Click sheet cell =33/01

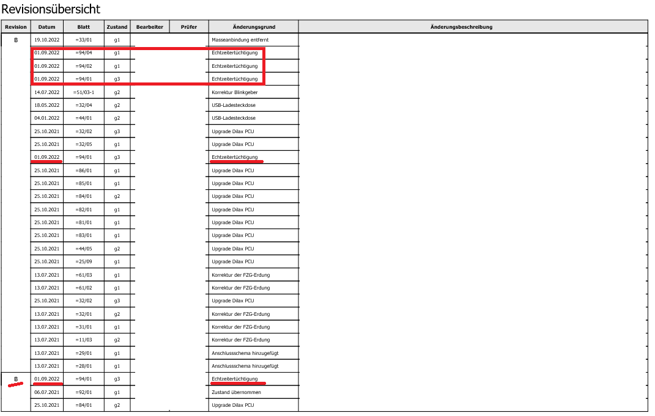pyautogui.click(x=84, y=40)
